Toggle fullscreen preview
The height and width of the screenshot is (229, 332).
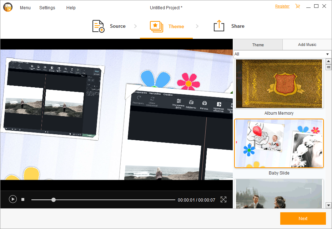coord(223,199)
